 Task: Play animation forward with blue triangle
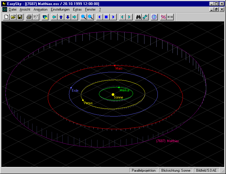(x=113, y=17)
